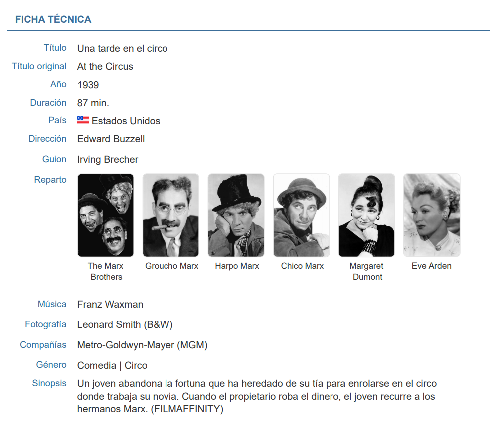Click the Título original label

39,66
